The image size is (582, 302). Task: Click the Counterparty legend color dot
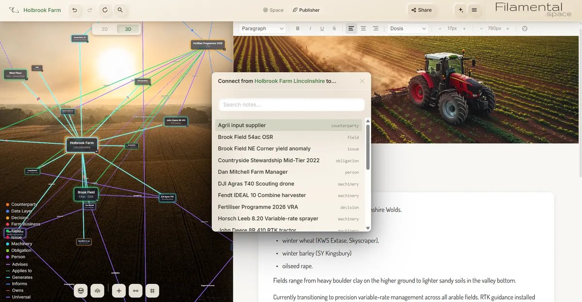click(x=8, y=205)
